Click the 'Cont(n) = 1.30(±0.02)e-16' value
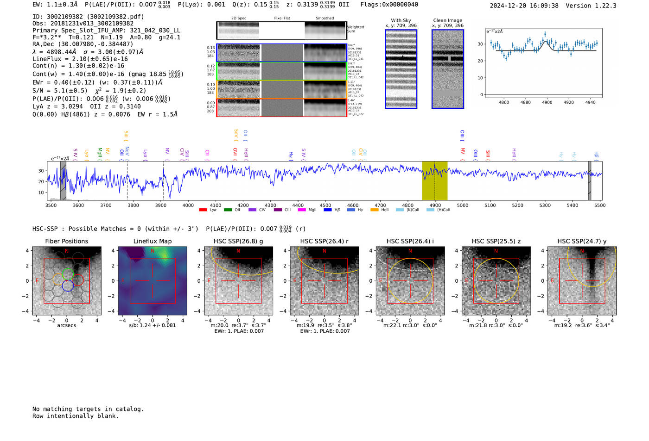The image size is (649, 441). 78,66
